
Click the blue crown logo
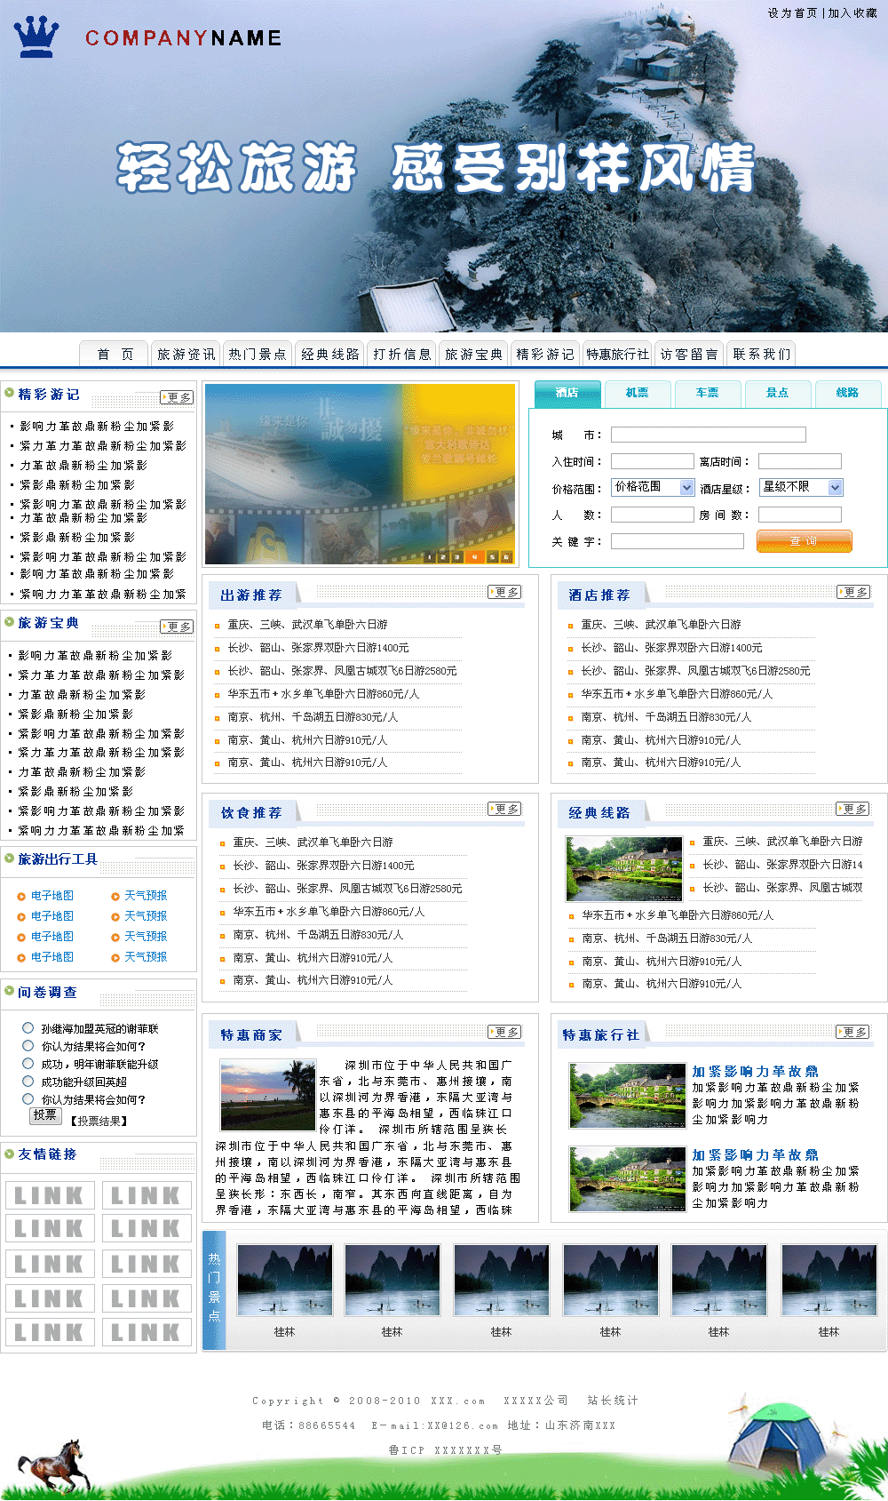(x=36, y=36)
